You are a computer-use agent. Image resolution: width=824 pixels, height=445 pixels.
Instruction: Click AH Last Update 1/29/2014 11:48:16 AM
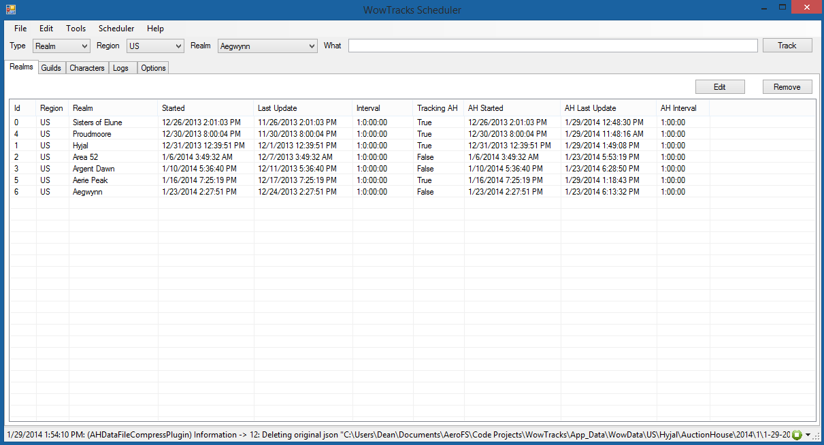(x=604, y=134)
